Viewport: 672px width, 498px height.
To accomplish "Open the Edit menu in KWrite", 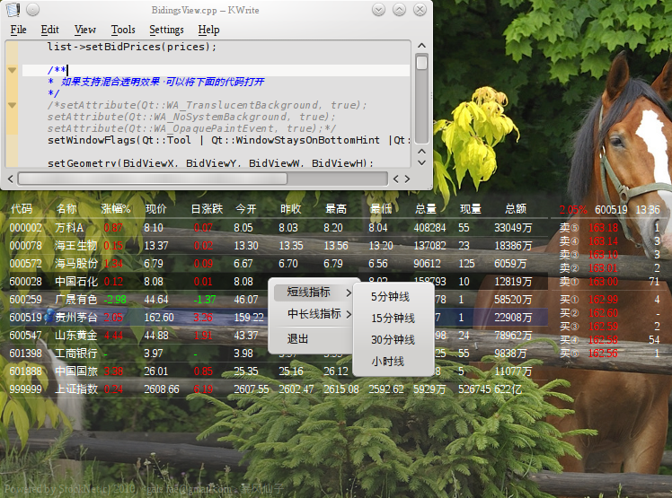I will [x=49, y=30].
